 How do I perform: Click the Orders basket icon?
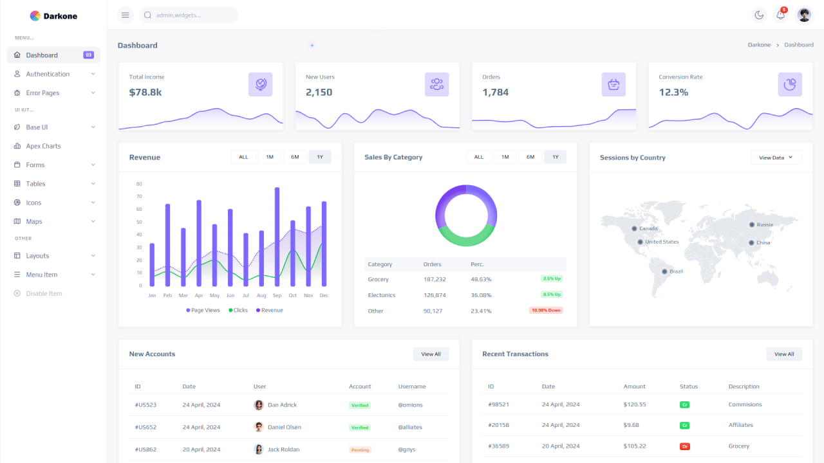613,84
